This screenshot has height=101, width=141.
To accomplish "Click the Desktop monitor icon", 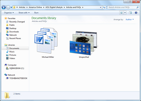I will pyautogui.click(x=7, y=28).
